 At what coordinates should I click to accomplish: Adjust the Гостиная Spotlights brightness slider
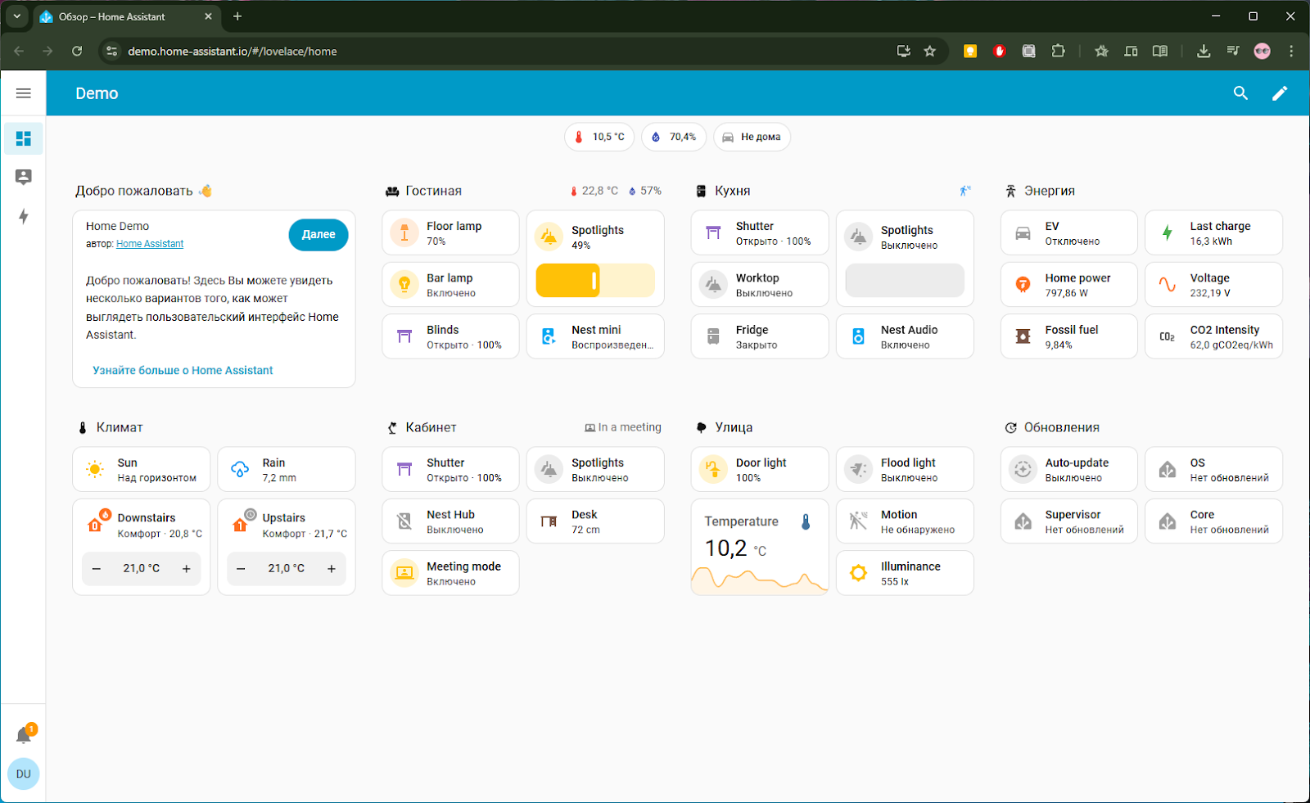point(595,281)
